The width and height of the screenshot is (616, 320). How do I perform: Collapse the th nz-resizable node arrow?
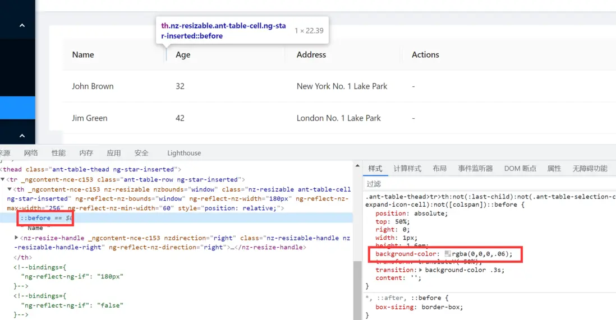tap(9, 189)
